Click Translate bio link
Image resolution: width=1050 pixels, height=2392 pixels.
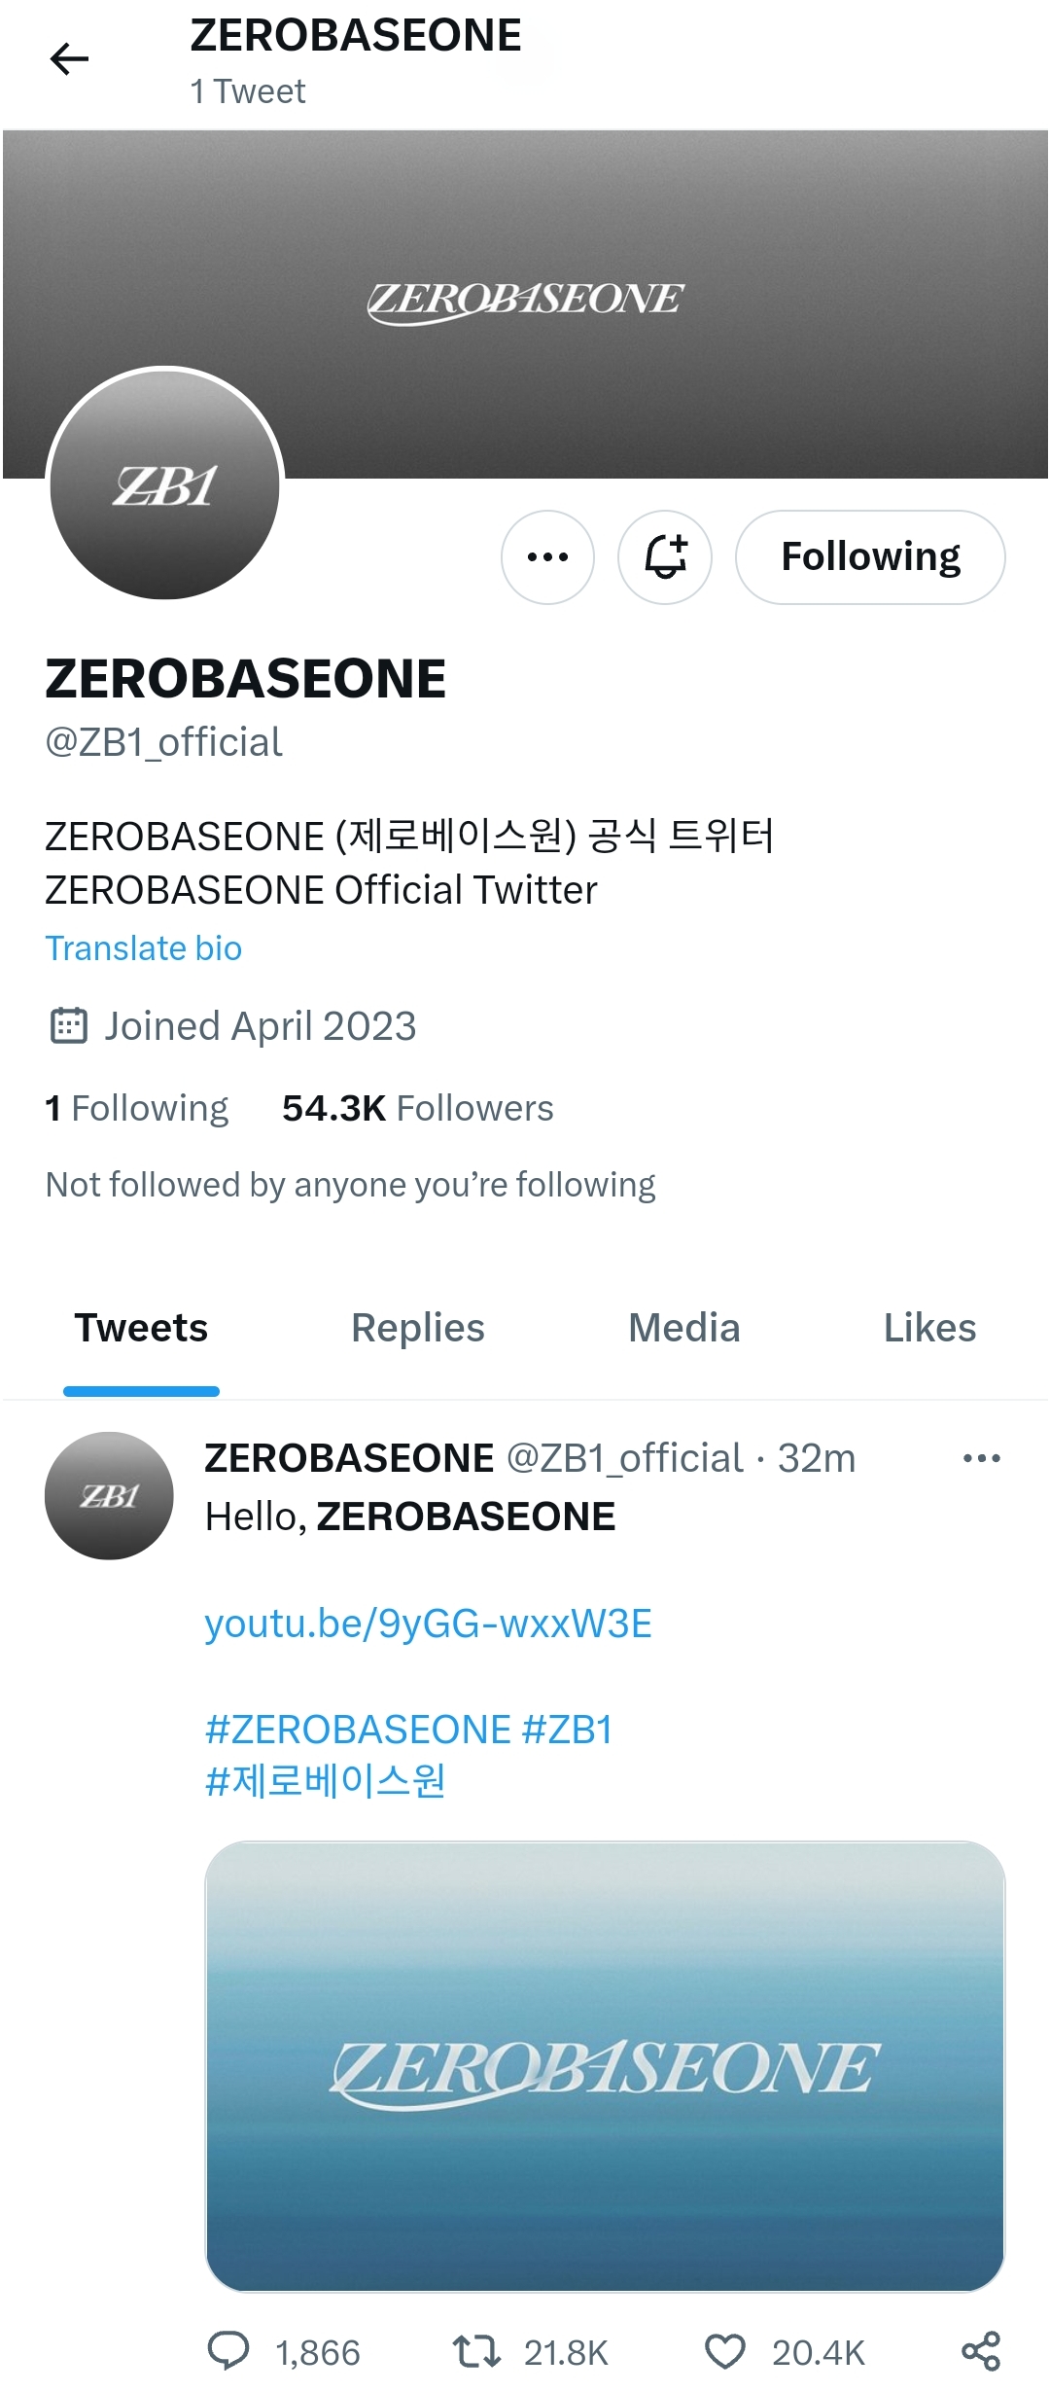[x=144, y=947]
